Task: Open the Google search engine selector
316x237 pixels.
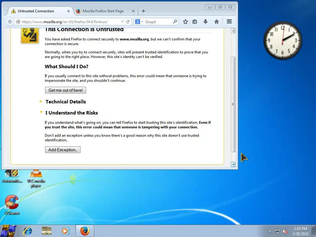Action: click(x=139, y=22)
